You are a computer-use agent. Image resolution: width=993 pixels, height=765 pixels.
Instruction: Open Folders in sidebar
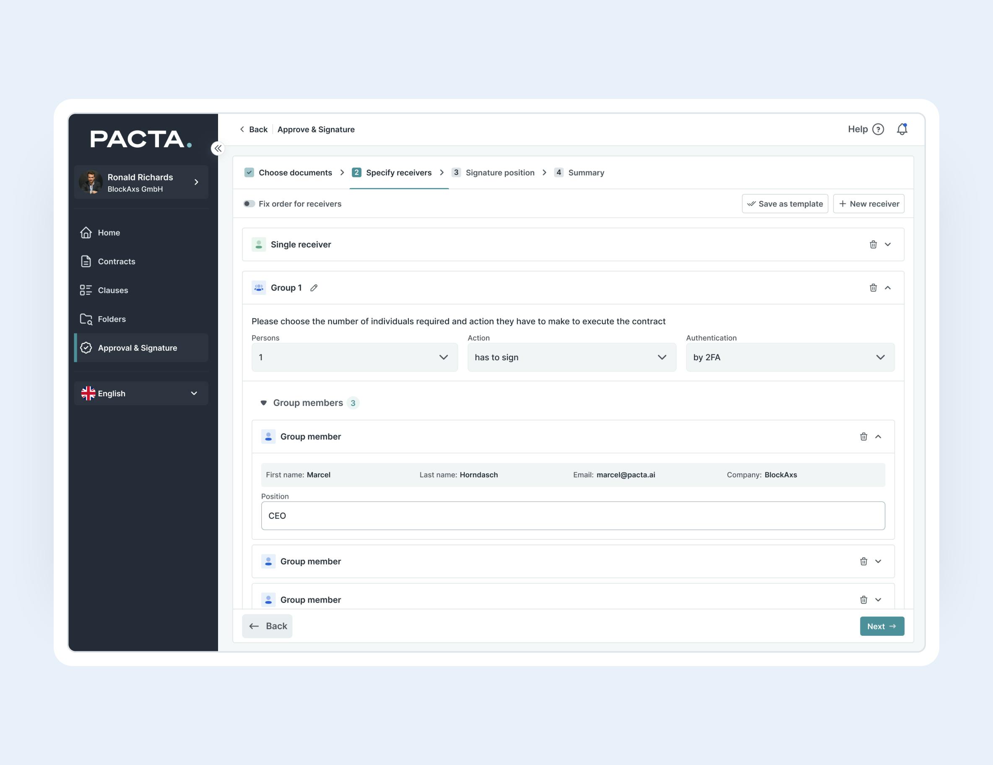coord(141,319)
